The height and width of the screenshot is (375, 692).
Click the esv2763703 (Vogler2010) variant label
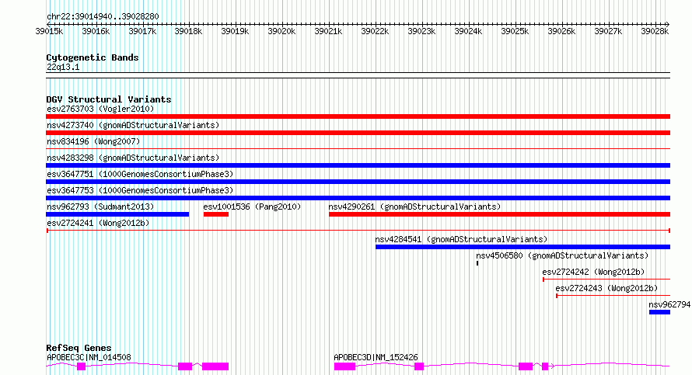[x=100, y=109]
